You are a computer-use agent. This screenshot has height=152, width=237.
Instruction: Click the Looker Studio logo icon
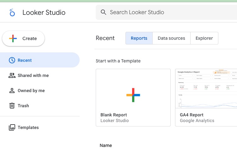click(12, 12)
